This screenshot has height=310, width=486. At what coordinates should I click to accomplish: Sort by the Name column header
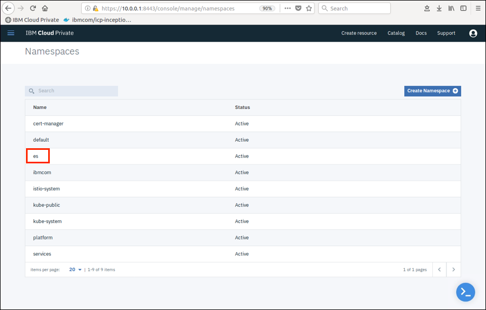pyautogui.click(x=40, y=107)
